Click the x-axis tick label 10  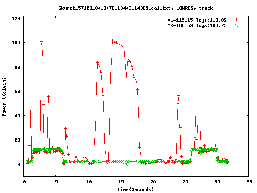(x=89, y=182)
